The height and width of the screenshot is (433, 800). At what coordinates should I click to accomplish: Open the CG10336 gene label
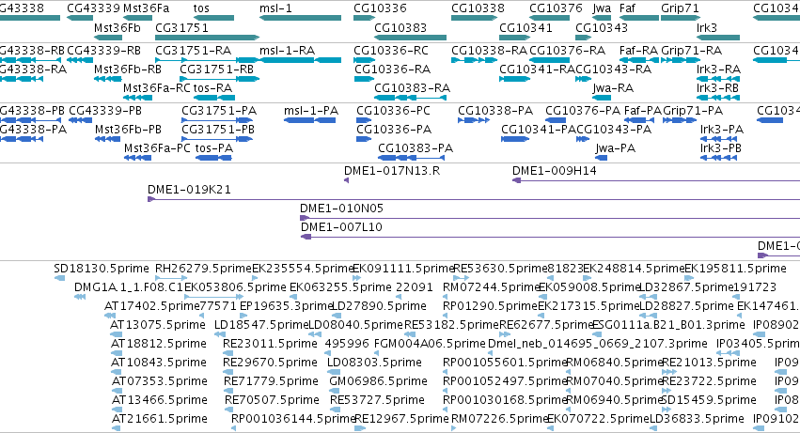(x=380, y=8)
